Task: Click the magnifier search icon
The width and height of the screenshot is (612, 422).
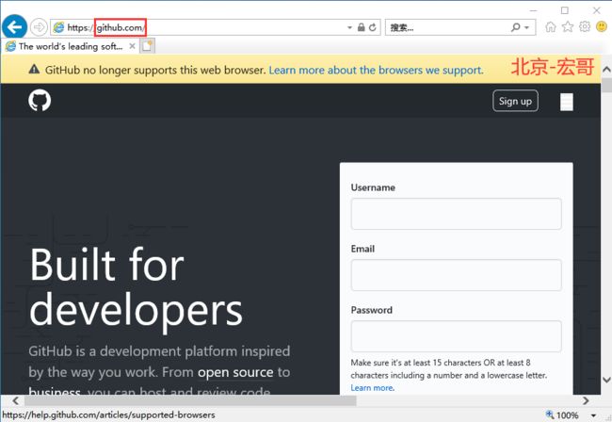Action: [x=516, y=27]
